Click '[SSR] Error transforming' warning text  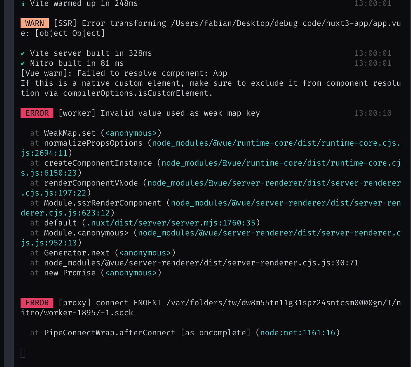coord(110,23)
